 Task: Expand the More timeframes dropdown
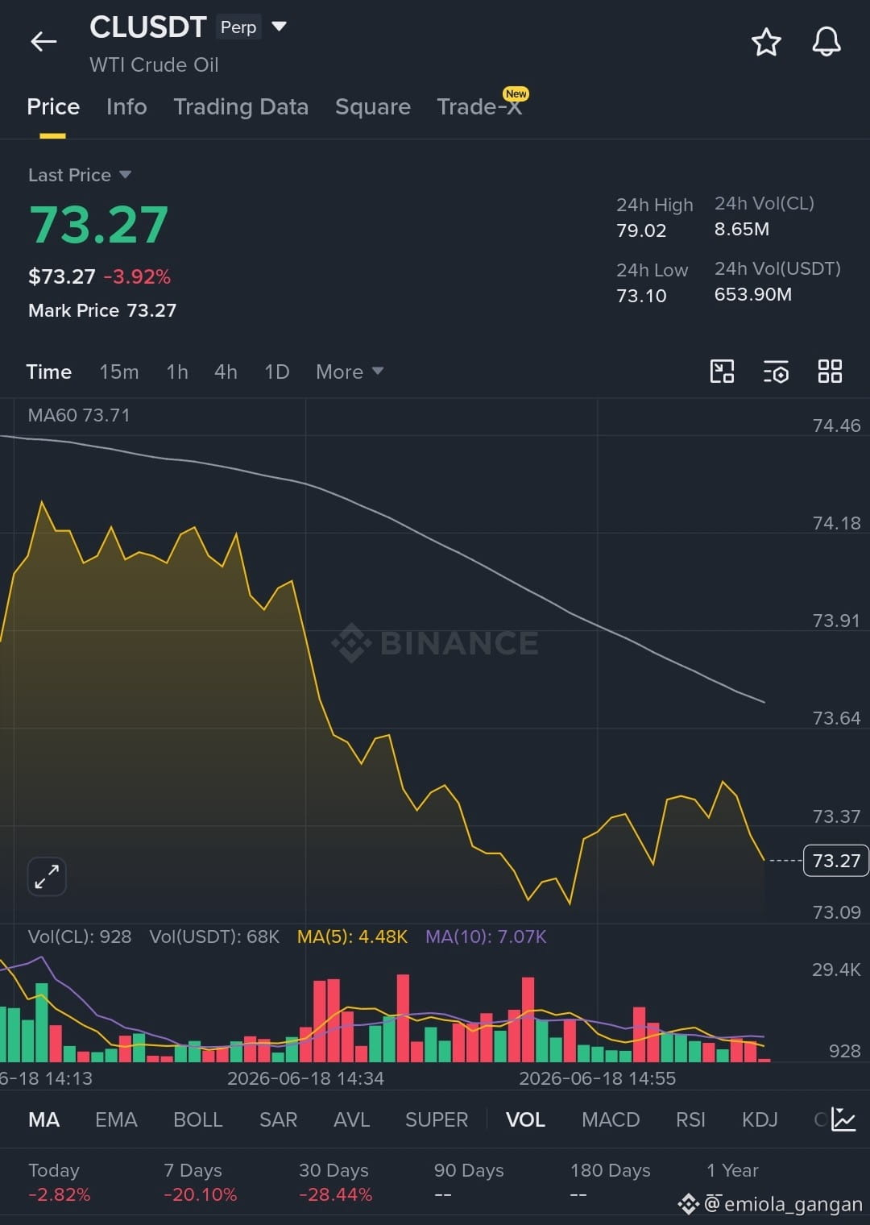tap(350, 372)
